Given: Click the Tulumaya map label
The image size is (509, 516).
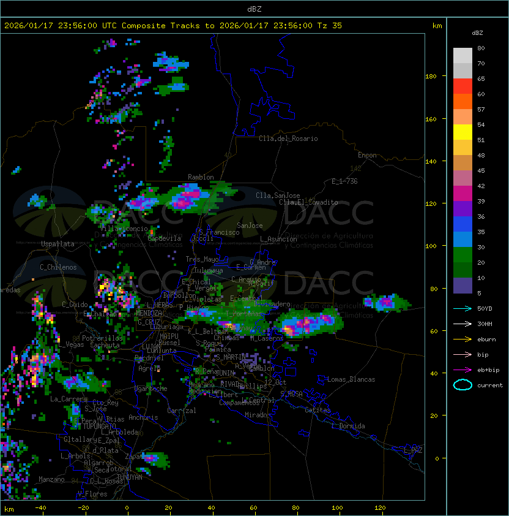Looking at the screenshot, I should [x=209, y=270].
